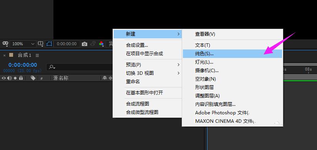The width and height of the screenshot is (317, 150).
Task: Select 摄像机(C)... in the submenu
Action: click(232, 71)
